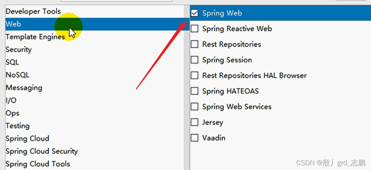Tick the Rest Repositories checkbox

pyautogui.click(x=195, y=44)
